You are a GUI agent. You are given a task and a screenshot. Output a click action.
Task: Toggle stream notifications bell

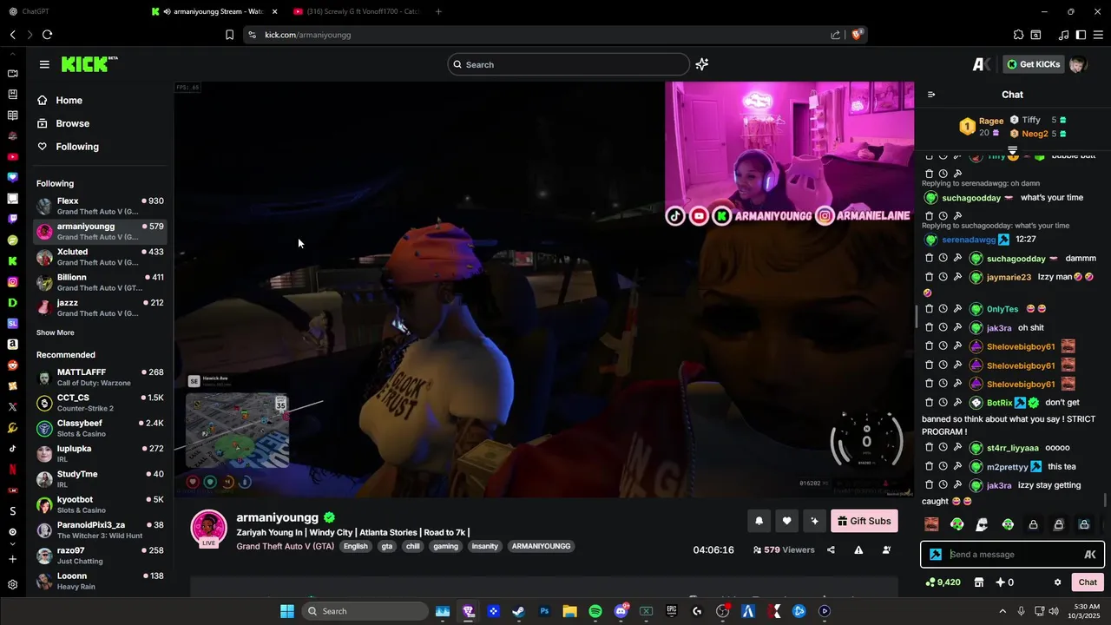pyautogui.click(x=759, y=521)
